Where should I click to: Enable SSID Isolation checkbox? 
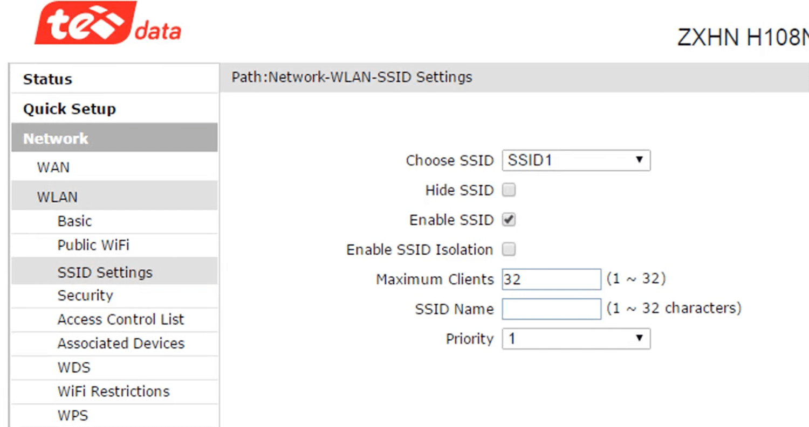(x=509, y=249)
